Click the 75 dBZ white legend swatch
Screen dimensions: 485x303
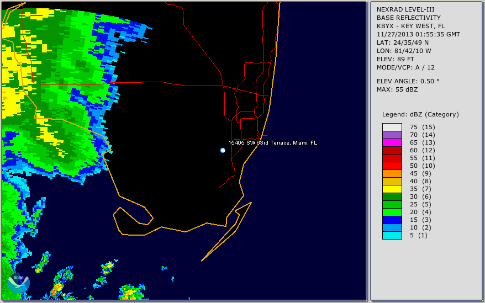pyautogui.click(x=392, y=127)
